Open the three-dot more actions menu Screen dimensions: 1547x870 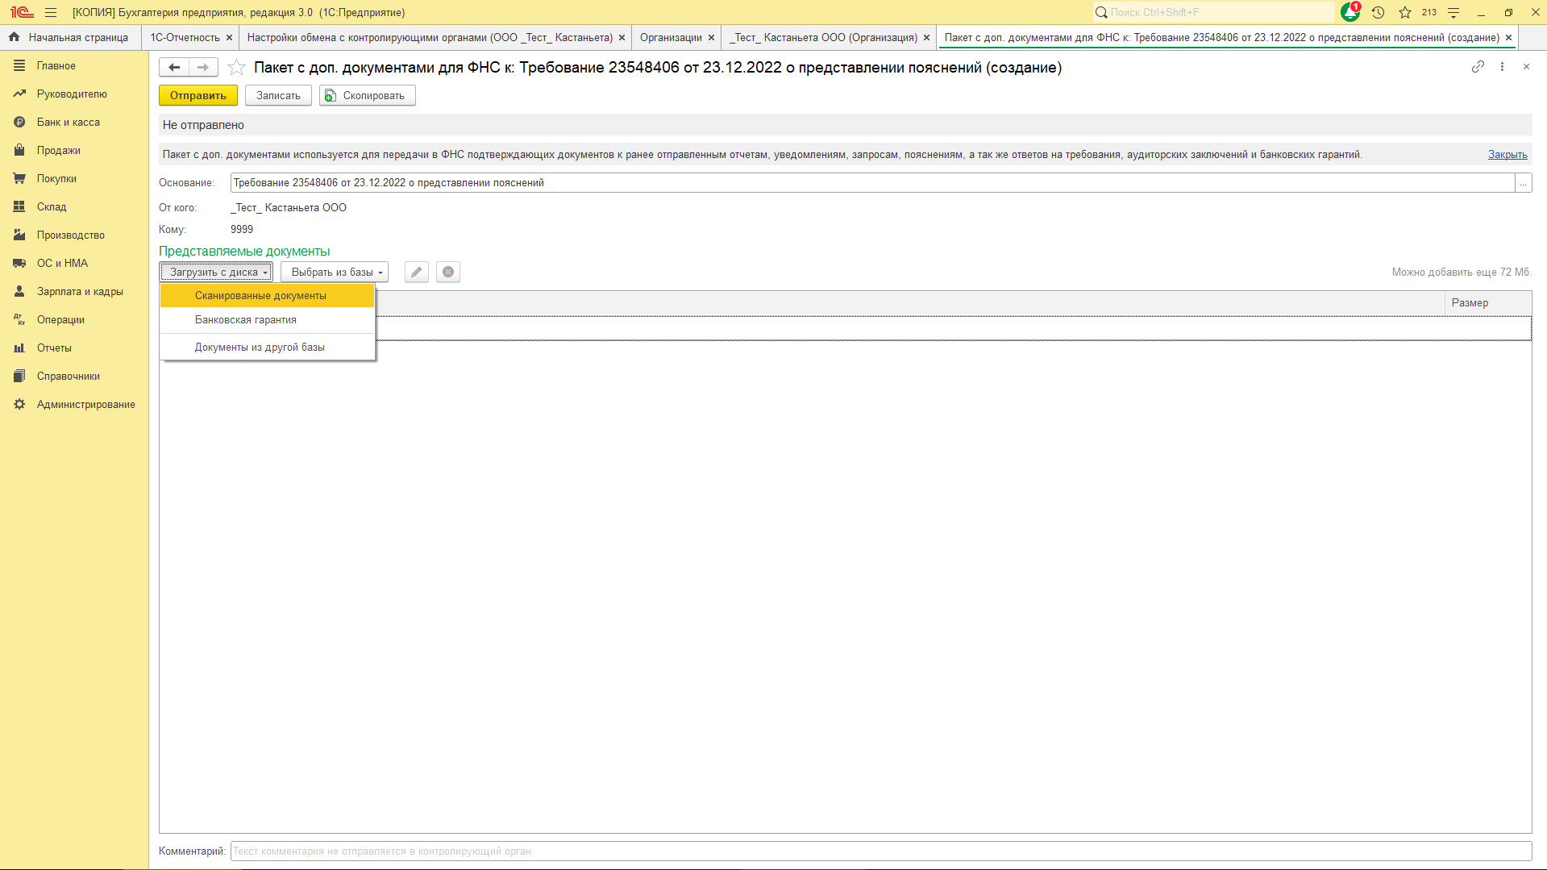(1502, 67)
